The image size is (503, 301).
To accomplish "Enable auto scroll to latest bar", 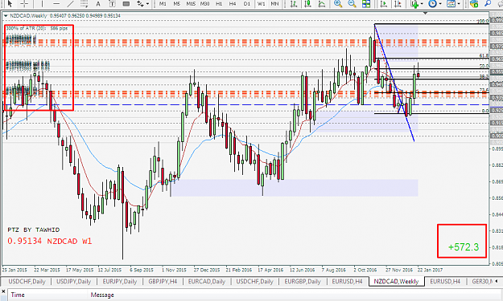I will [x=384, y=3].
